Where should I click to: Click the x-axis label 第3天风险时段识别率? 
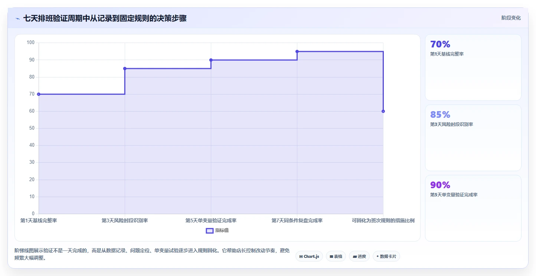[x=125, y=220]
